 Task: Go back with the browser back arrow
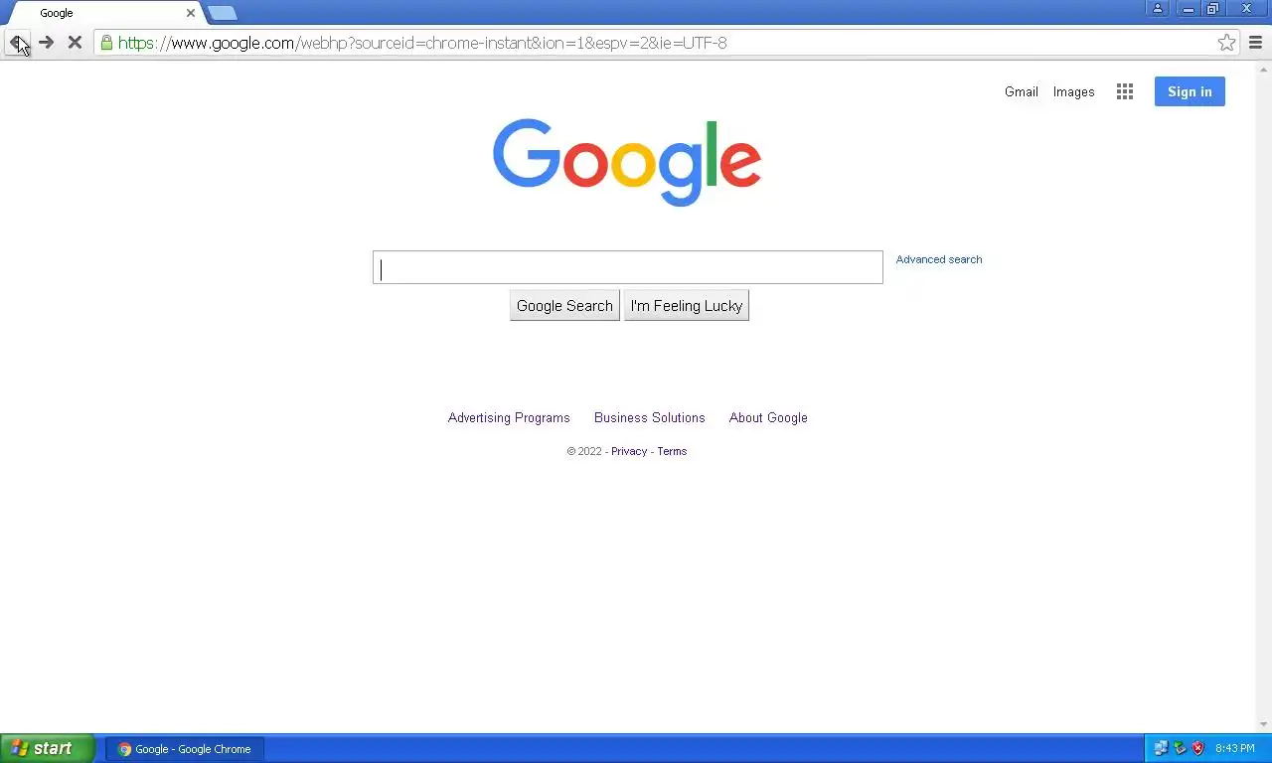point(17,43)
